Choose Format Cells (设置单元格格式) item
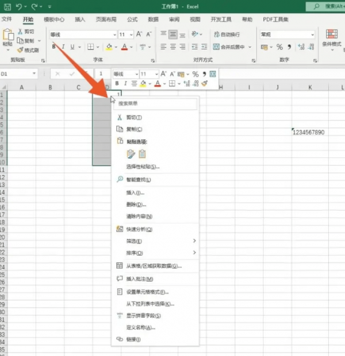The width and height of the screenshot is (345, 356). pyautogui.click(x=155, y=292)
